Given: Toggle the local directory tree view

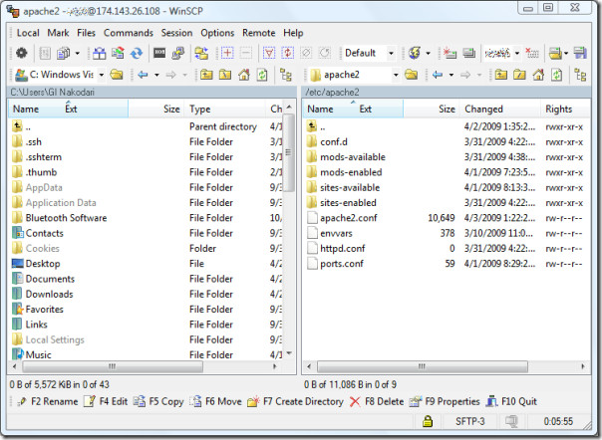Looking at the screenshot, I should (x=286, y=75).
